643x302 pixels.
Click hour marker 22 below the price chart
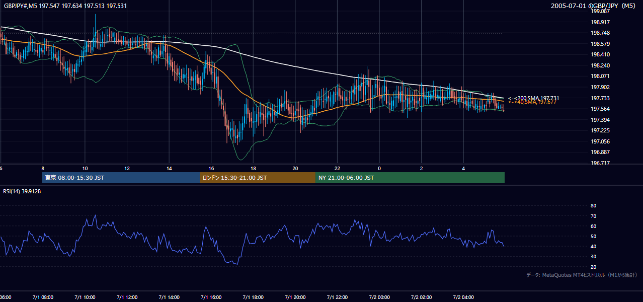[337, 168]
